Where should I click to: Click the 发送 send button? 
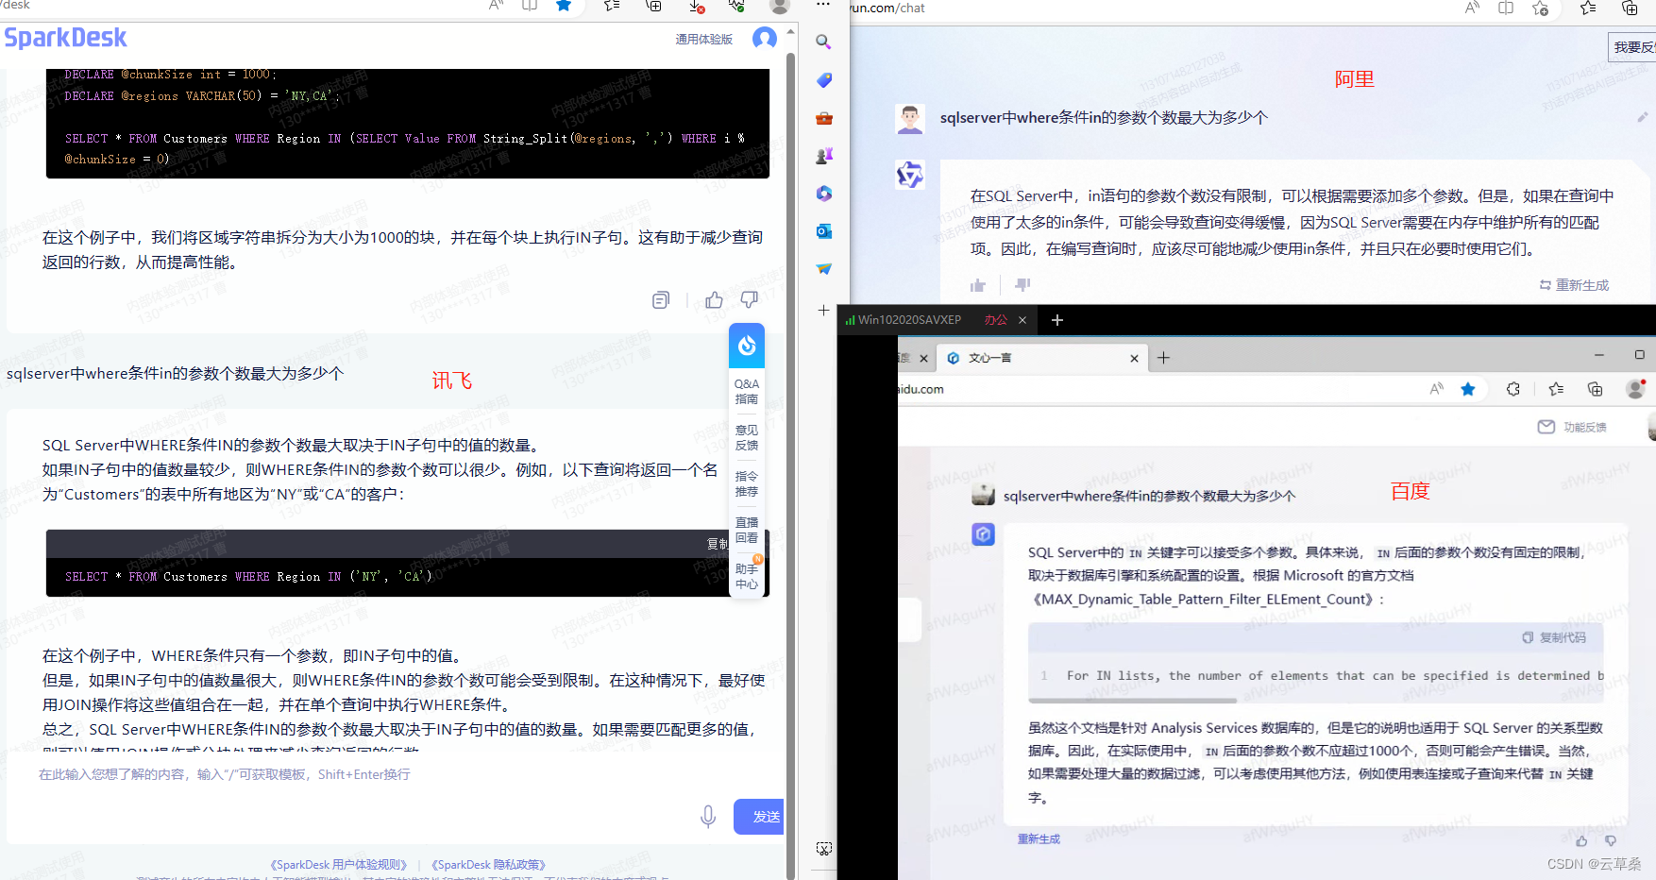(x=760, y=817)
